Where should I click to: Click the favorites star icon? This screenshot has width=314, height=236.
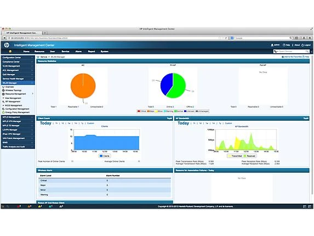(10, 52)
